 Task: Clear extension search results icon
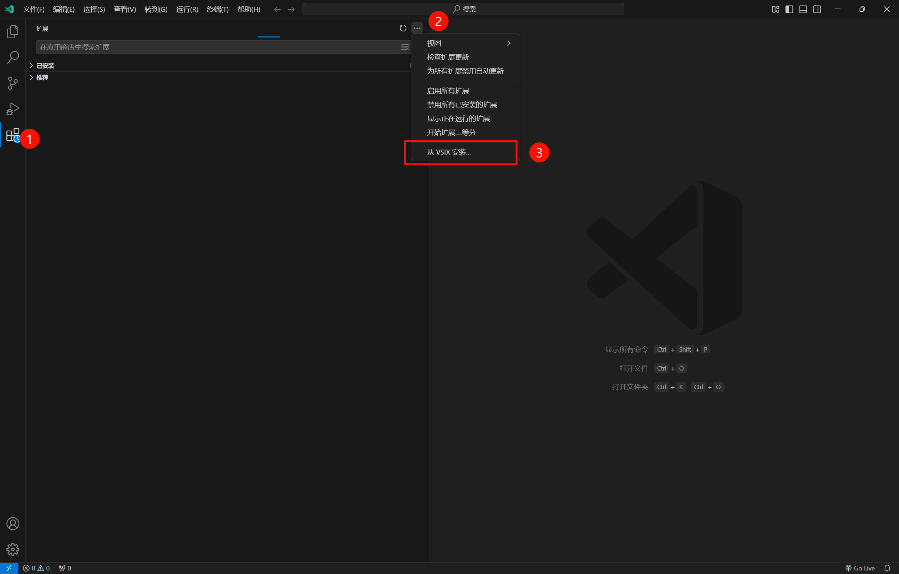tap(405, 47)
